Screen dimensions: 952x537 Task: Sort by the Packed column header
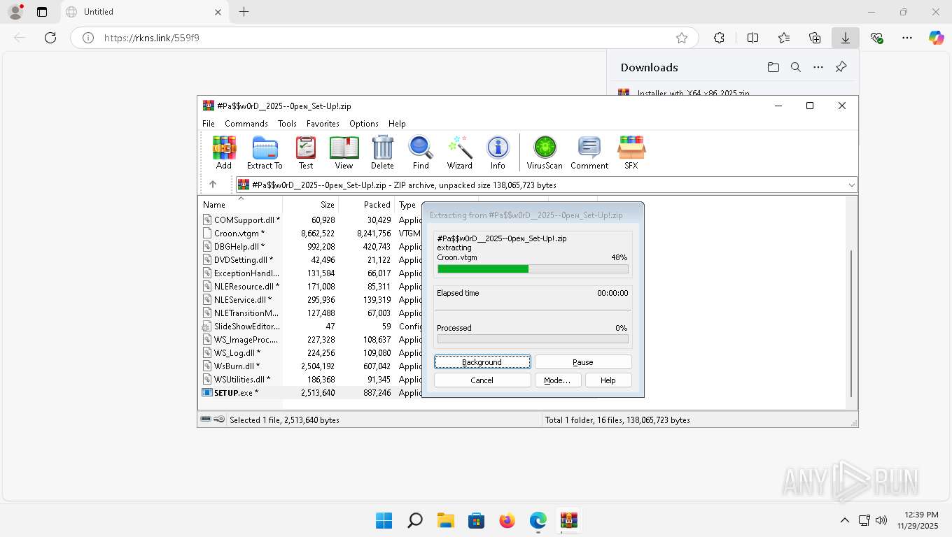click(x=367, y=205)
